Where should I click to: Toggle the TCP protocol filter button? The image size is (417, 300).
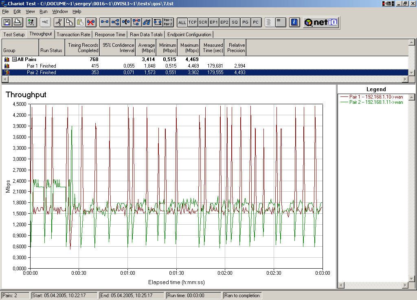193,22
